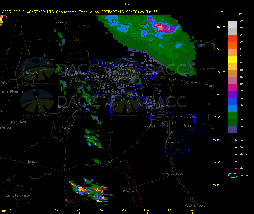Pick the 48 dBZ tan color swatch

(233, 73)
